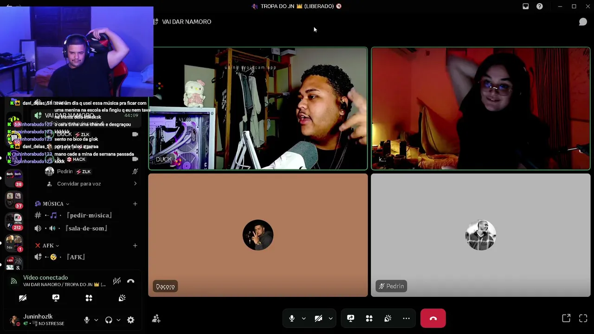Restore the Discord window
The width and height of the screenshot is (594, 334).
point(574,6)
